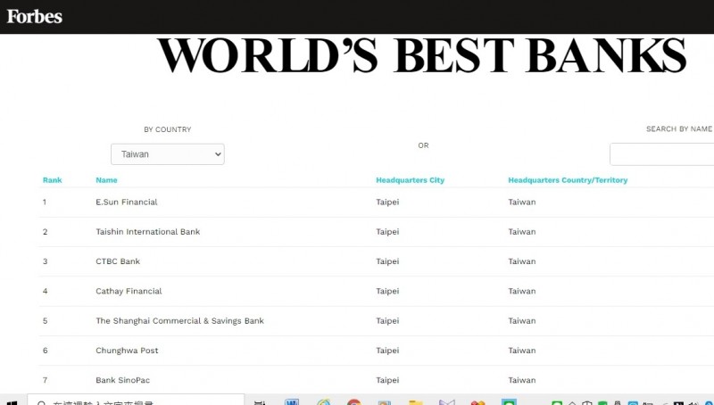Click Taiwan in the E.Sun Financial row
Screen dimensions: 714x405
(522, 202)
